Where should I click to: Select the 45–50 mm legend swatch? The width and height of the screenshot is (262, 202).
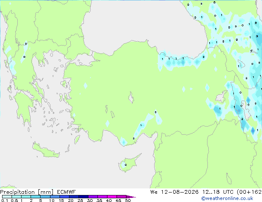121,197
